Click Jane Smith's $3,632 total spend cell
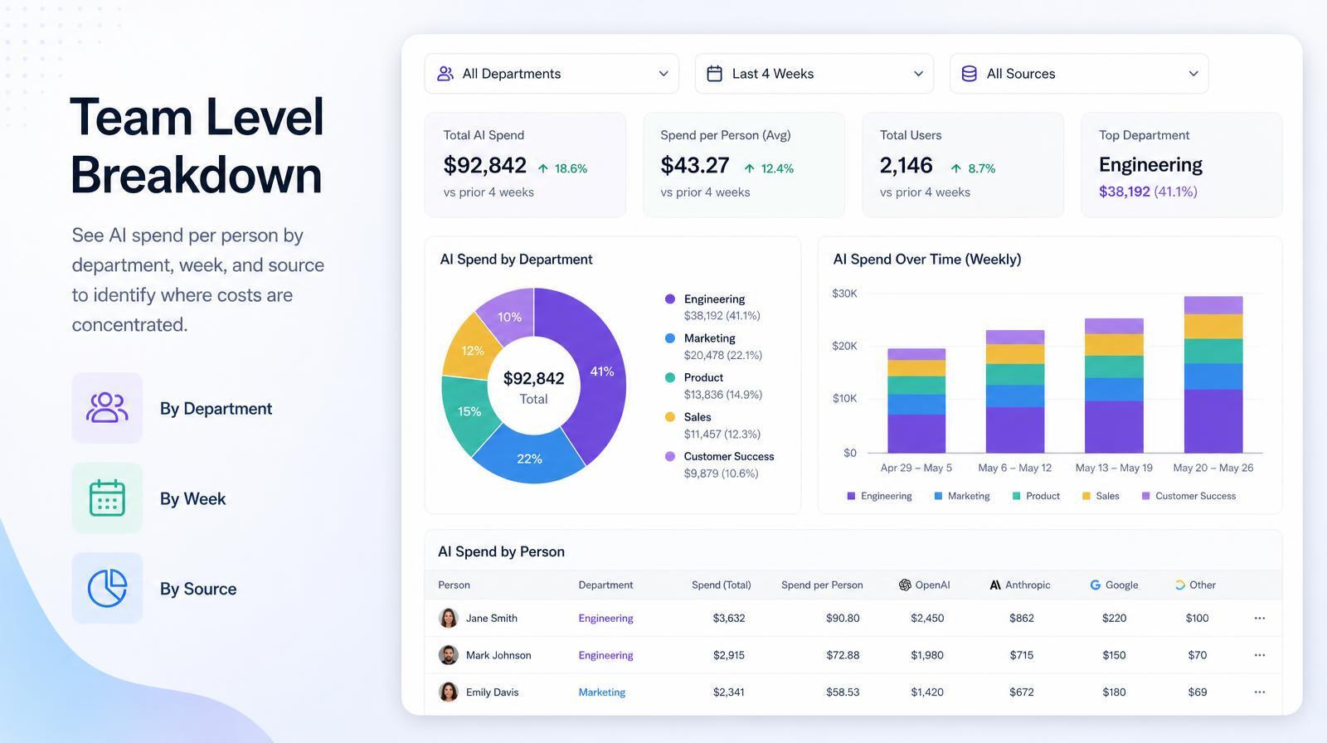1327x743 pixels. pos(729,618)
